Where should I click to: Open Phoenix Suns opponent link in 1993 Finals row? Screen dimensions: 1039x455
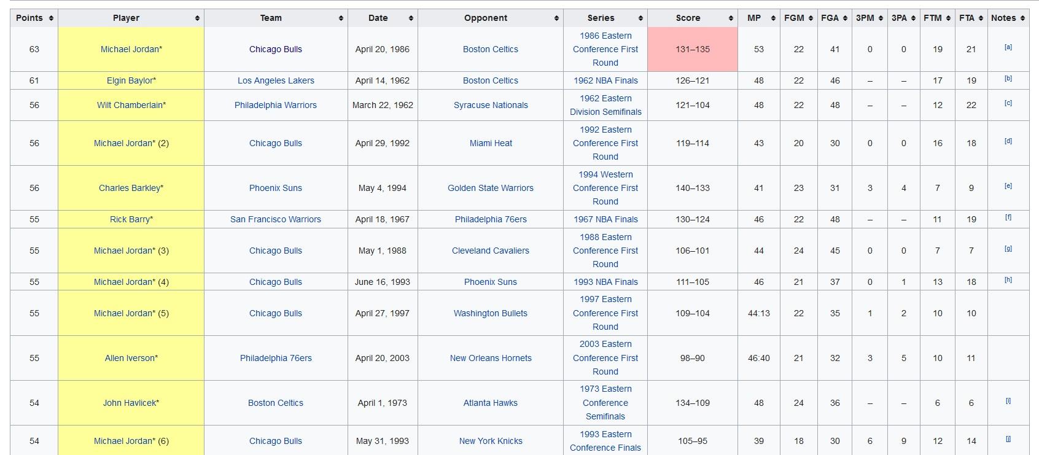(x=491, y=282)
